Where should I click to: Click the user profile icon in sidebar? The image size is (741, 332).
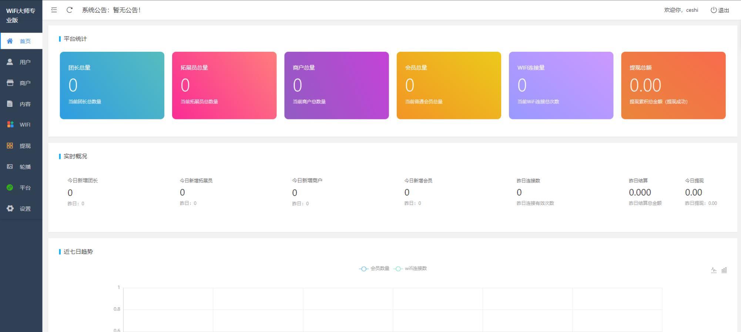point(10,62)
